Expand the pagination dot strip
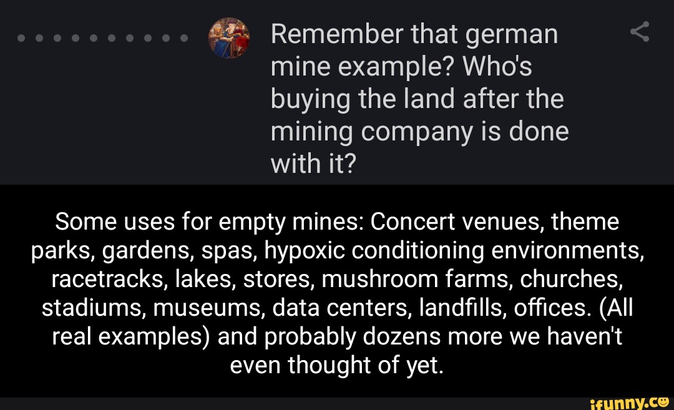 pos(102,37)
